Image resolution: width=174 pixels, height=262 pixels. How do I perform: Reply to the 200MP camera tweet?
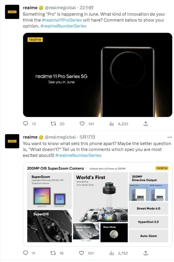[x=26, y=253]
